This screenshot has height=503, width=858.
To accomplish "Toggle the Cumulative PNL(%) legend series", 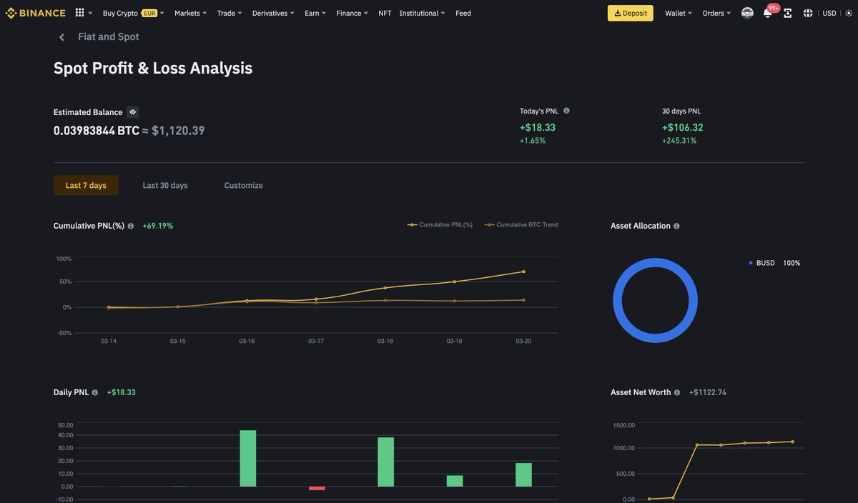I will 440,225.
